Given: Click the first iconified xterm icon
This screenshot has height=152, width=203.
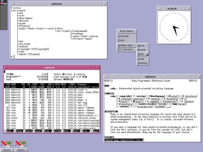Looking at the screenshot, I should point(7,144).
